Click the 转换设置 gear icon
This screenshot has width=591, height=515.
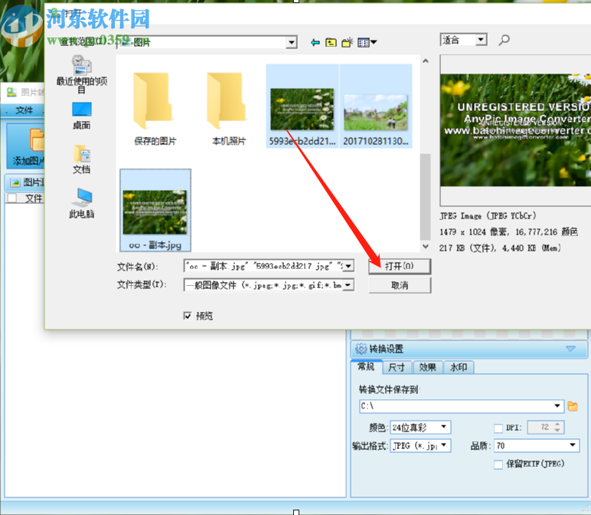pos(361,349)
